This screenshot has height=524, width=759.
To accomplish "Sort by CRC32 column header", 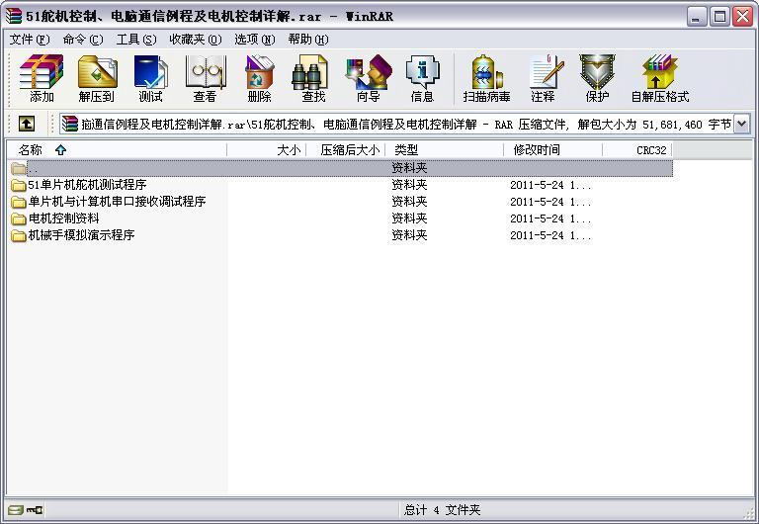I will (637, 150).
